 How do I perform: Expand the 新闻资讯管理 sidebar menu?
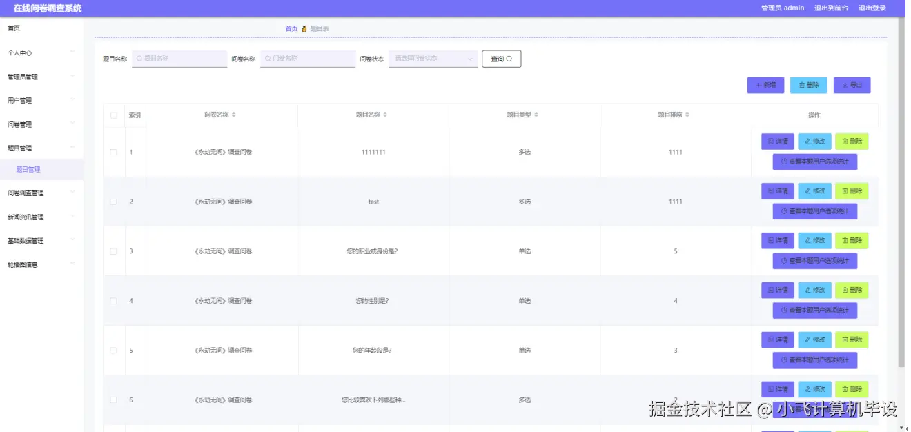pos(41,217)
